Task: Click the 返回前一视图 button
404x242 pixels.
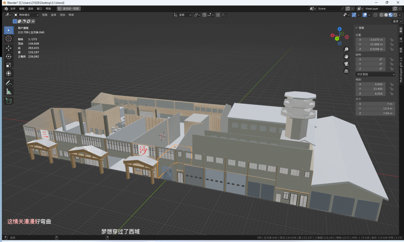Action: pyautogui.click(x=69, y=8)
